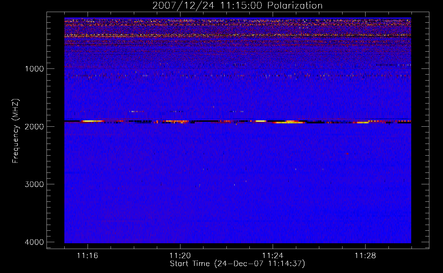This screenshot has height=273, width=443.
Task: Click the 11:24 time tick label
Action: tap(273, 256)
